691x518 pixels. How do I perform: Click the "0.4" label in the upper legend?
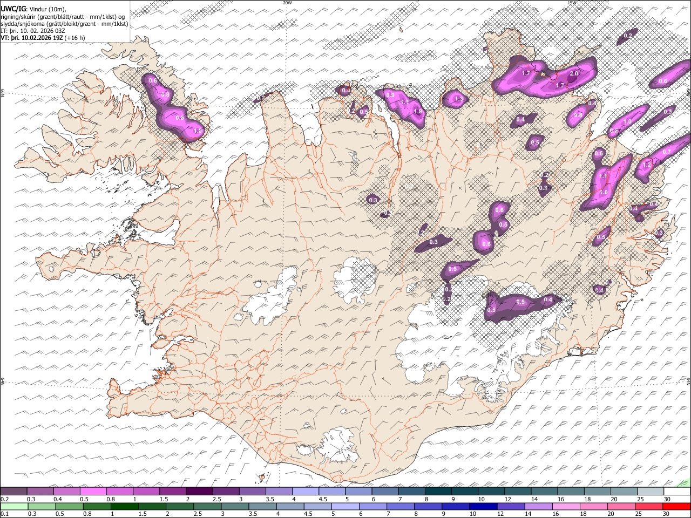58,499
